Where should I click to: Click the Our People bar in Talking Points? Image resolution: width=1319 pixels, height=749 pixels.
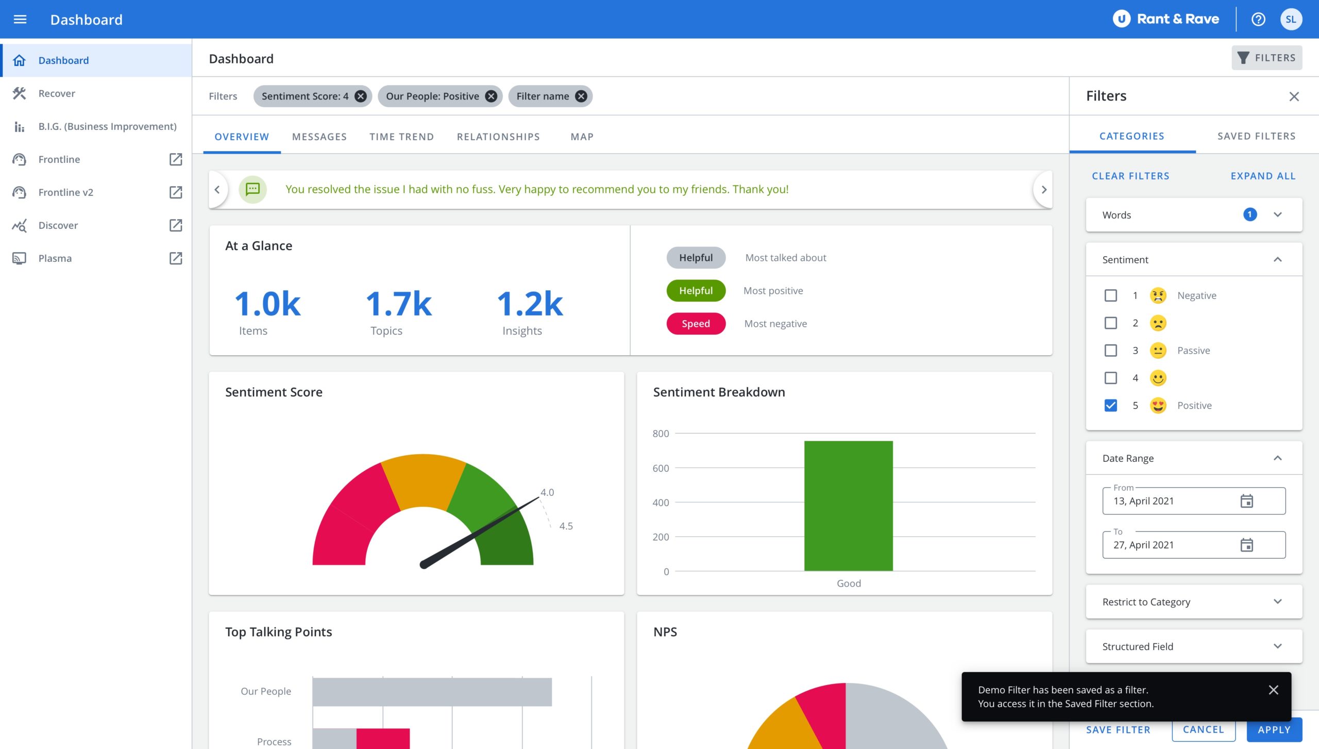(x=432, y=692)
